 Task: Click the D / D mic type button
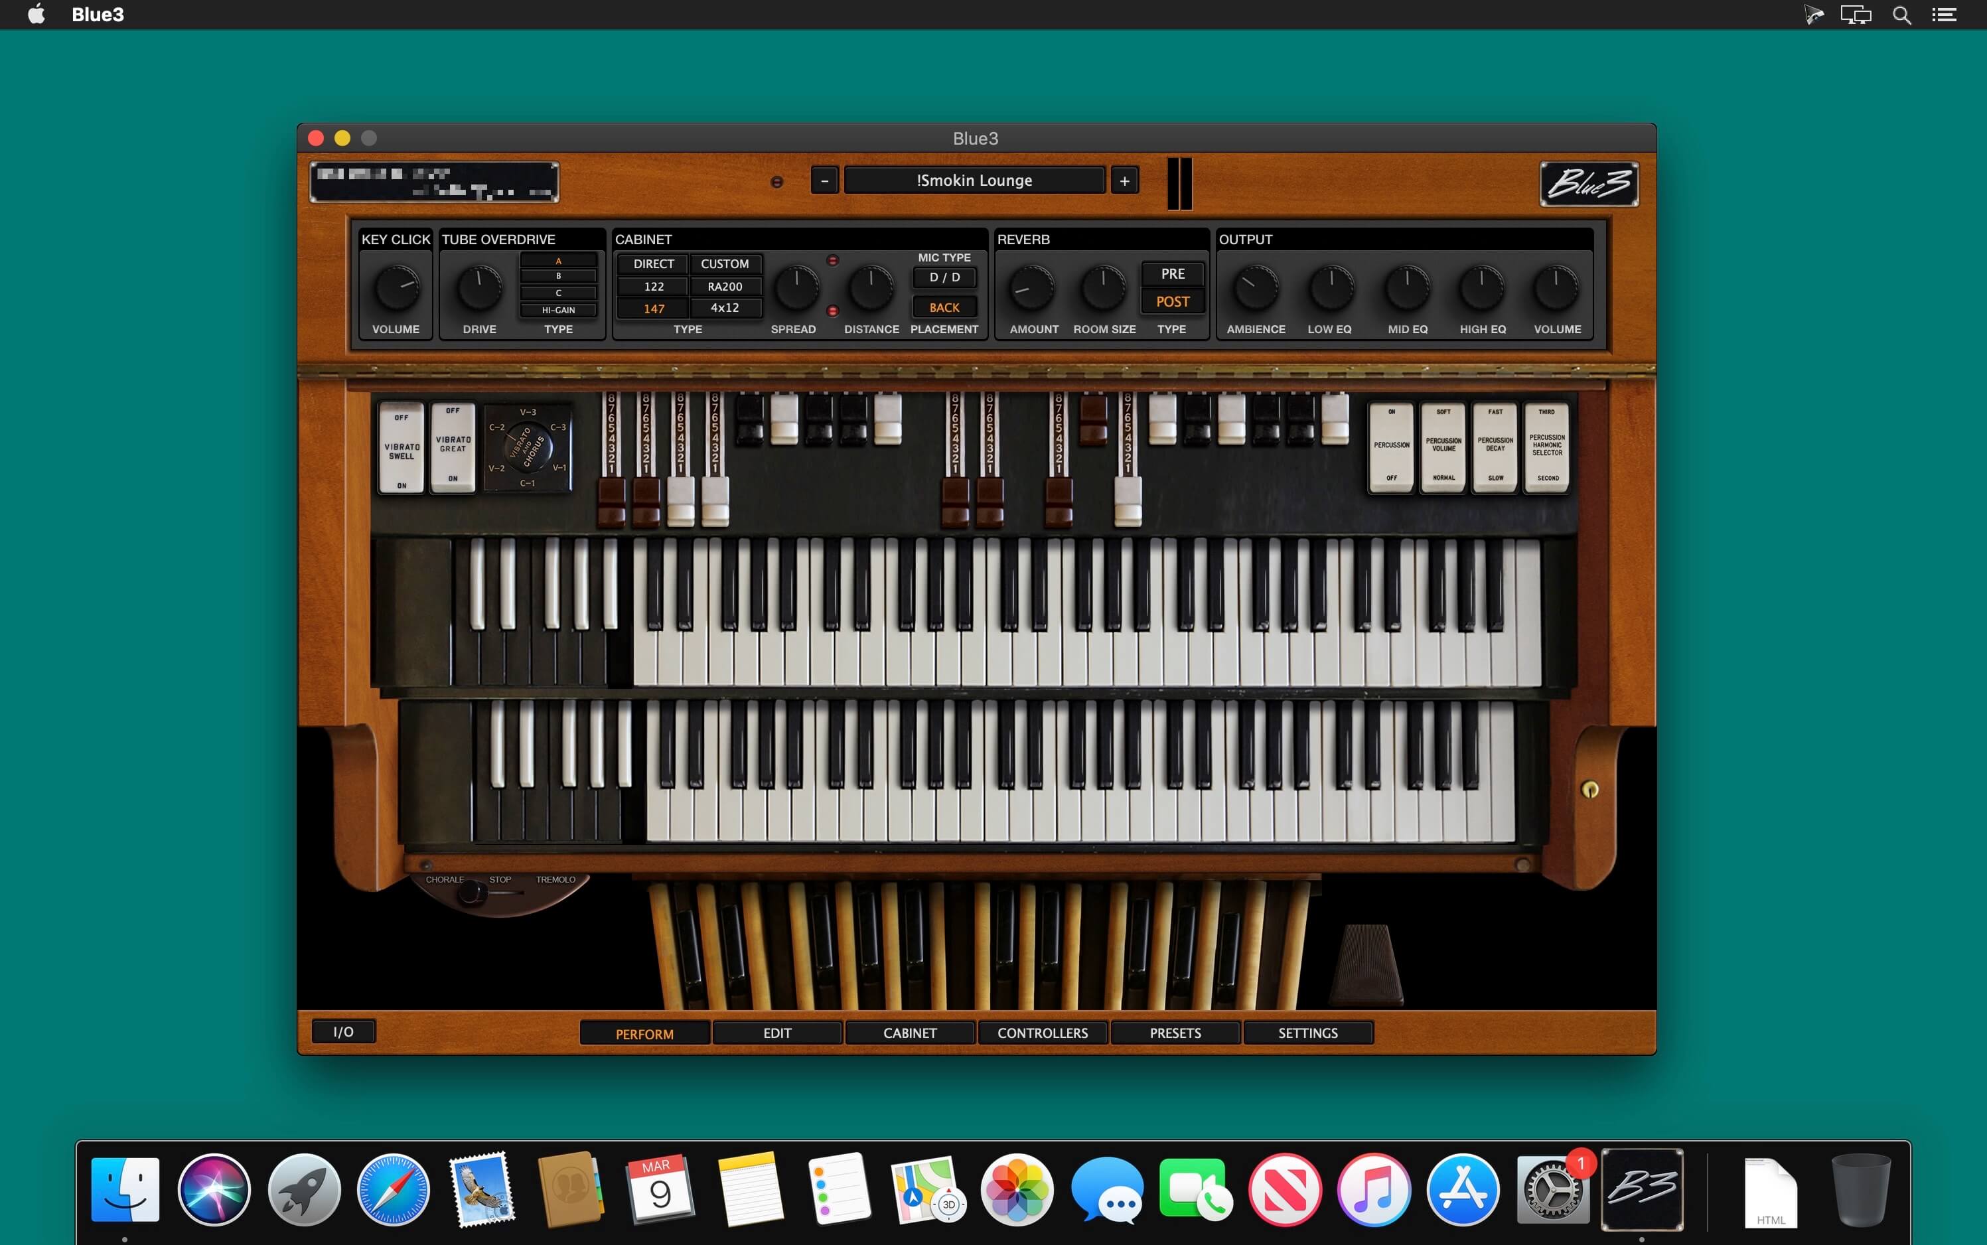[944, 277]
